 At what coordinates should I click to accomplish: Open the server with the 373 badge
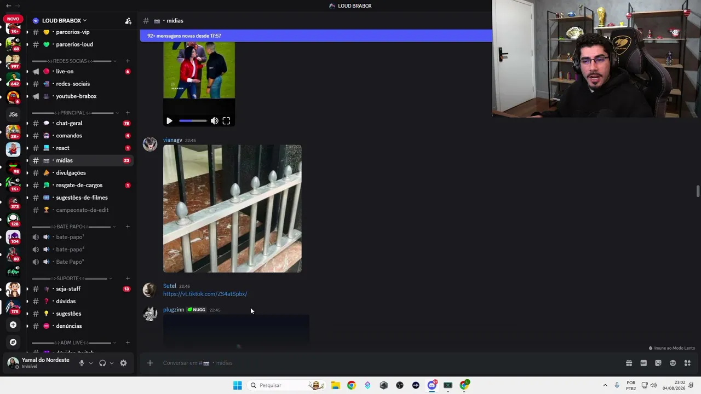pos(13,202)
